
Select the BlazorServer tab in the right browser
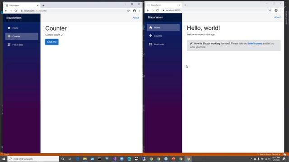tap(163, 5)
